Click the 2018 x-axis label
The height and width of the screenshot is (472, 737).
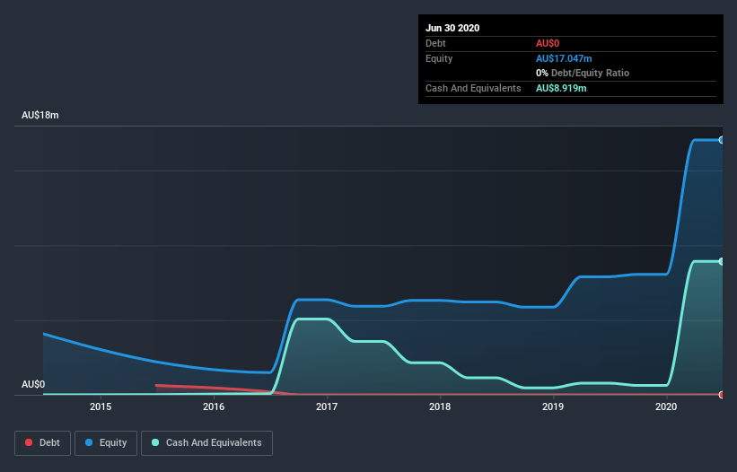[x=440, y=406]
